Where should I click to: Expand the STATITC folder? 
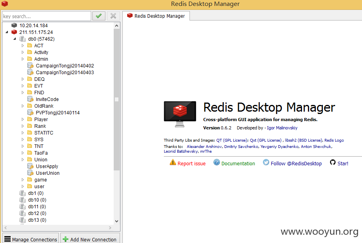click(x=23, y=133)
